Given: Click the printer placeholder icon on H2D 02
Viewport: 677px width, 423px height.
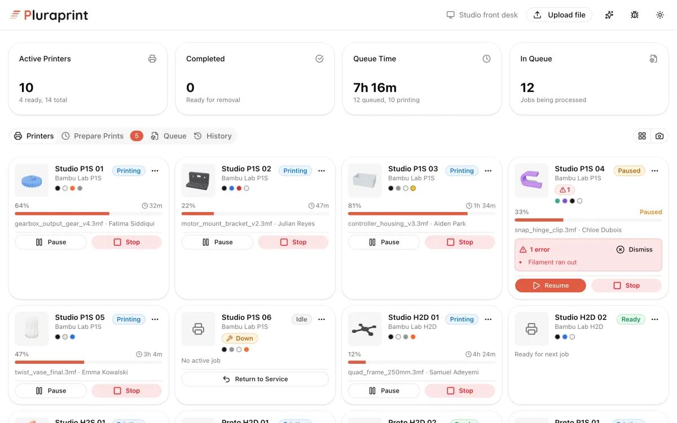Looking at the screenshot, I should (x=531, y=329).
